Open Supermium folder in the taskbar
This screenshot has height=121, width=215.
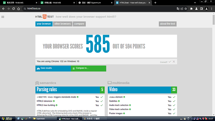pos(44,119)
